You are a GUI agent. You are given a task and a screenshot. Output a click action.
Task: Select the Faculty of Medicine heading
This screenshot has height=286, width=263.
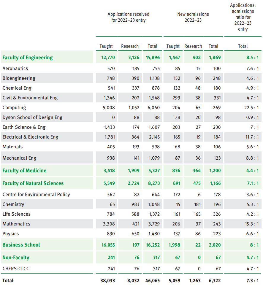[24, 171]
